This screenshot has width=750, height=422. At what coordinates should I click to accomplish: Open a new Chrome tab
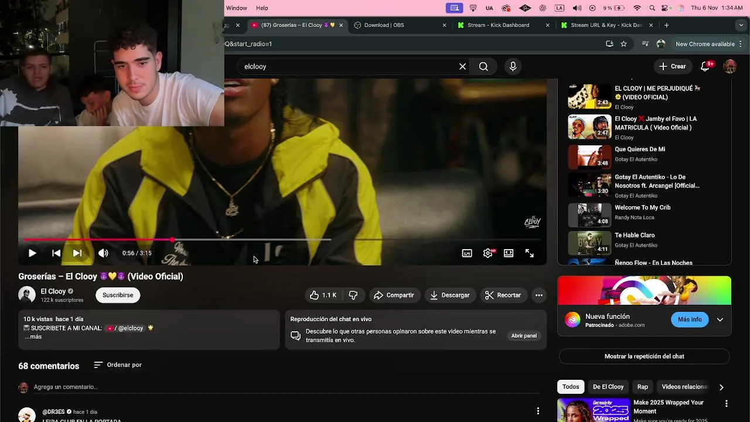coord(666,25)
